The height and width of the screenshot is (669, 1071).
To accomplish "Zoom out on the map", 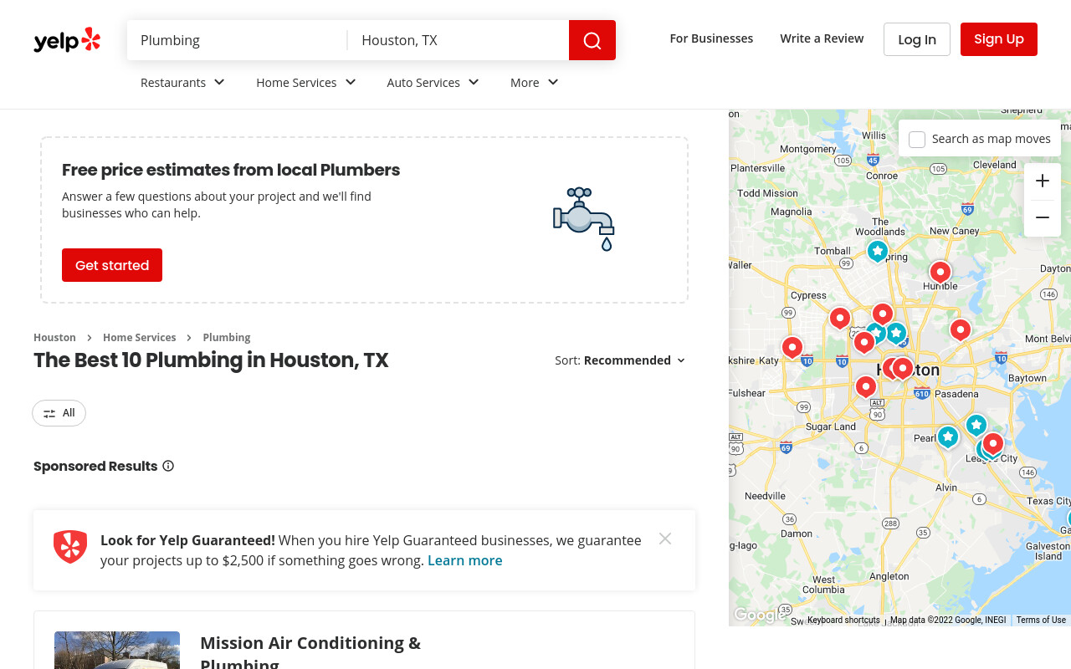I will (x=1043, y=218).
